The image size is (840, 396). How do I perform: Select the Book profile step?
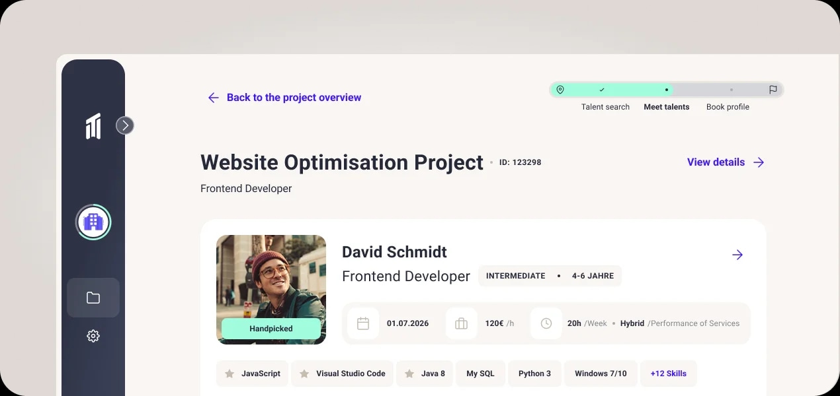tap(728, 106)
